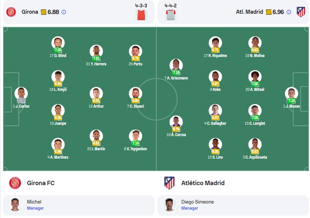Click Koke's player name label
Screen dimensions: 310x218
[x=215, y=89]
